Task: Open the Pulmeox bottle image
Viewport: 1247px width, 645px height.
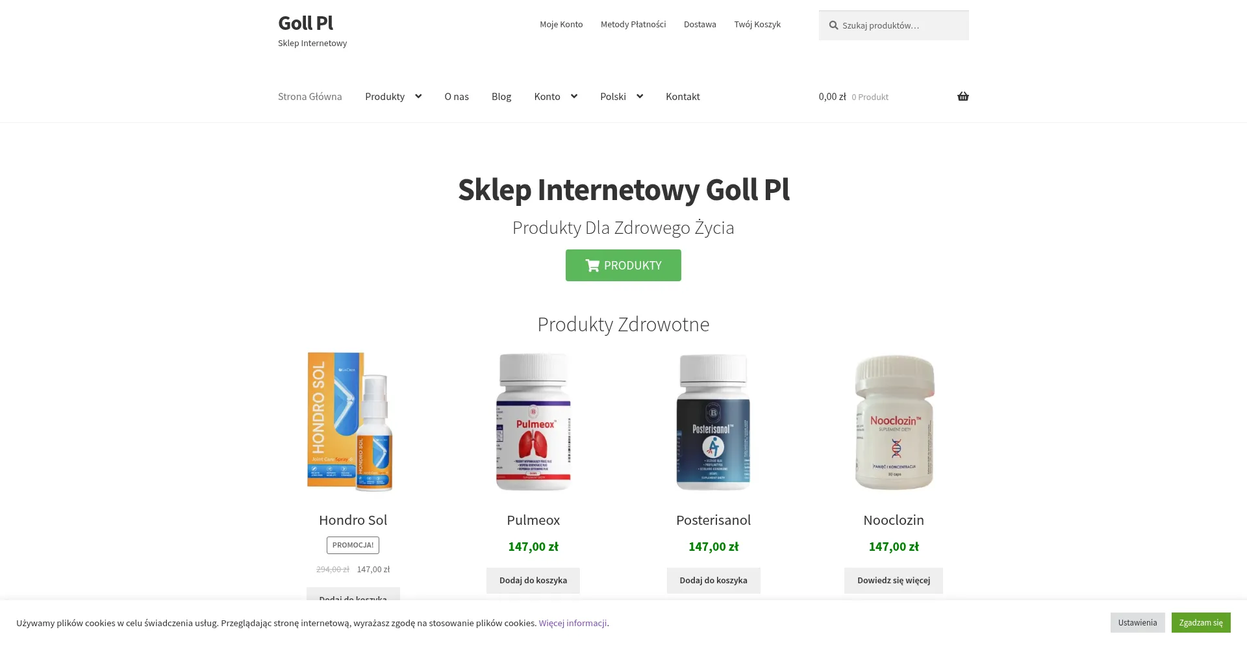Action: click(533, 422)
